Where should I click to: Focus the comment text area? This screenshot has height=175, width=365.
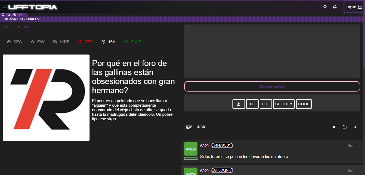tap(272, 51)
